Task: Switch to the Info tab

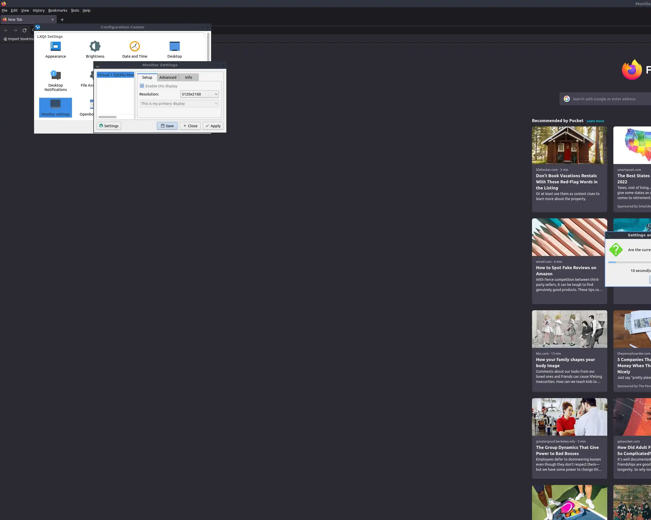Action: point(188,77)
